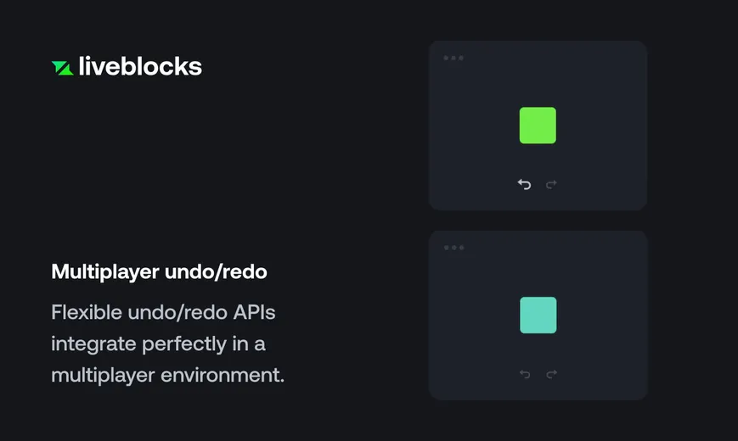Click the green Liveblocks logo mark

point(63,68)
